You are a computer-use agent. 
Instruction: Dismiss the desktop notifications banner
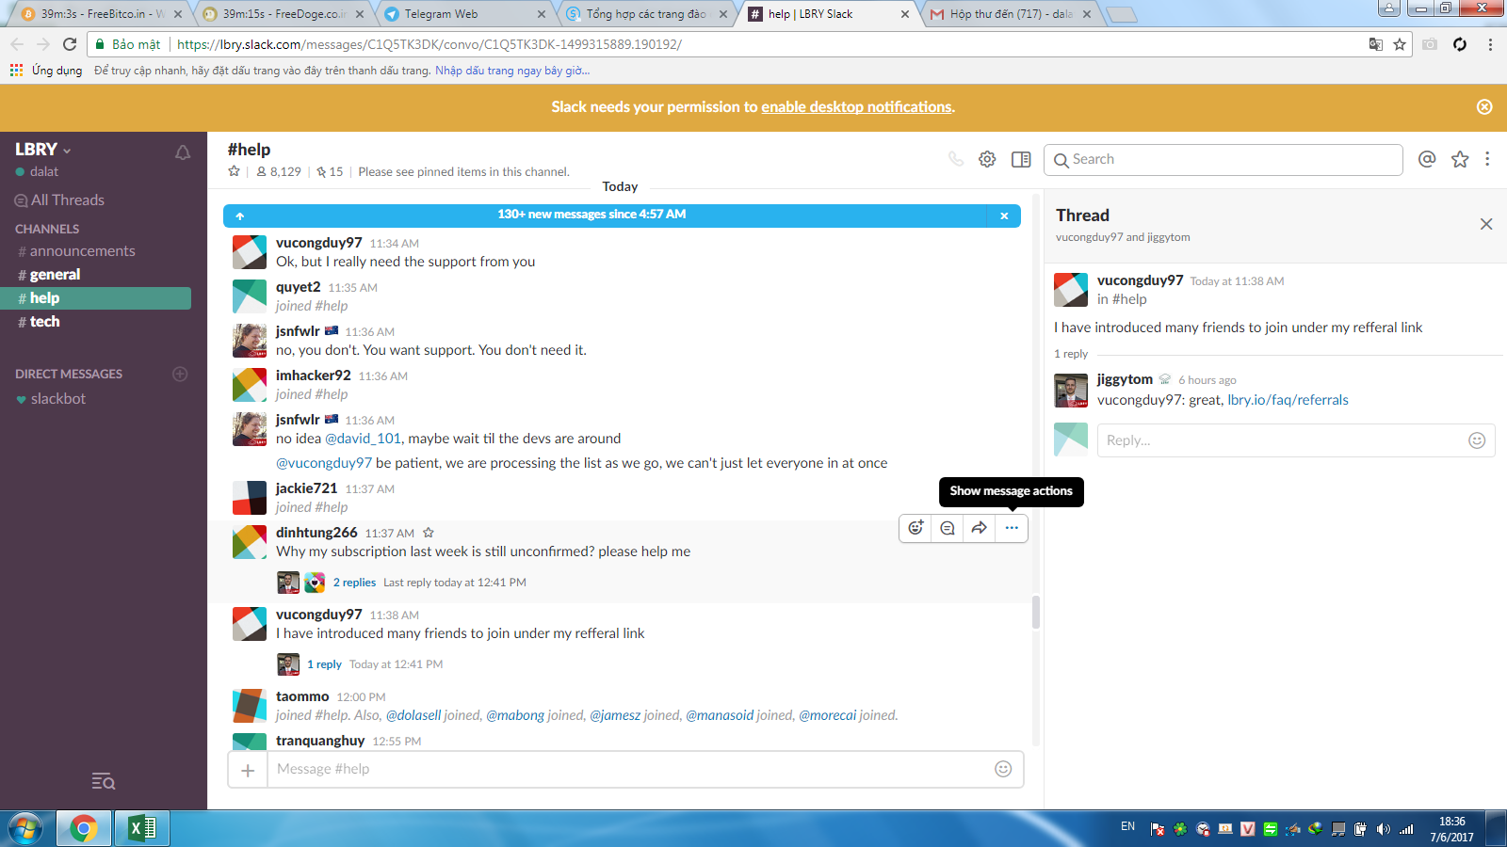coord(1484,107)
